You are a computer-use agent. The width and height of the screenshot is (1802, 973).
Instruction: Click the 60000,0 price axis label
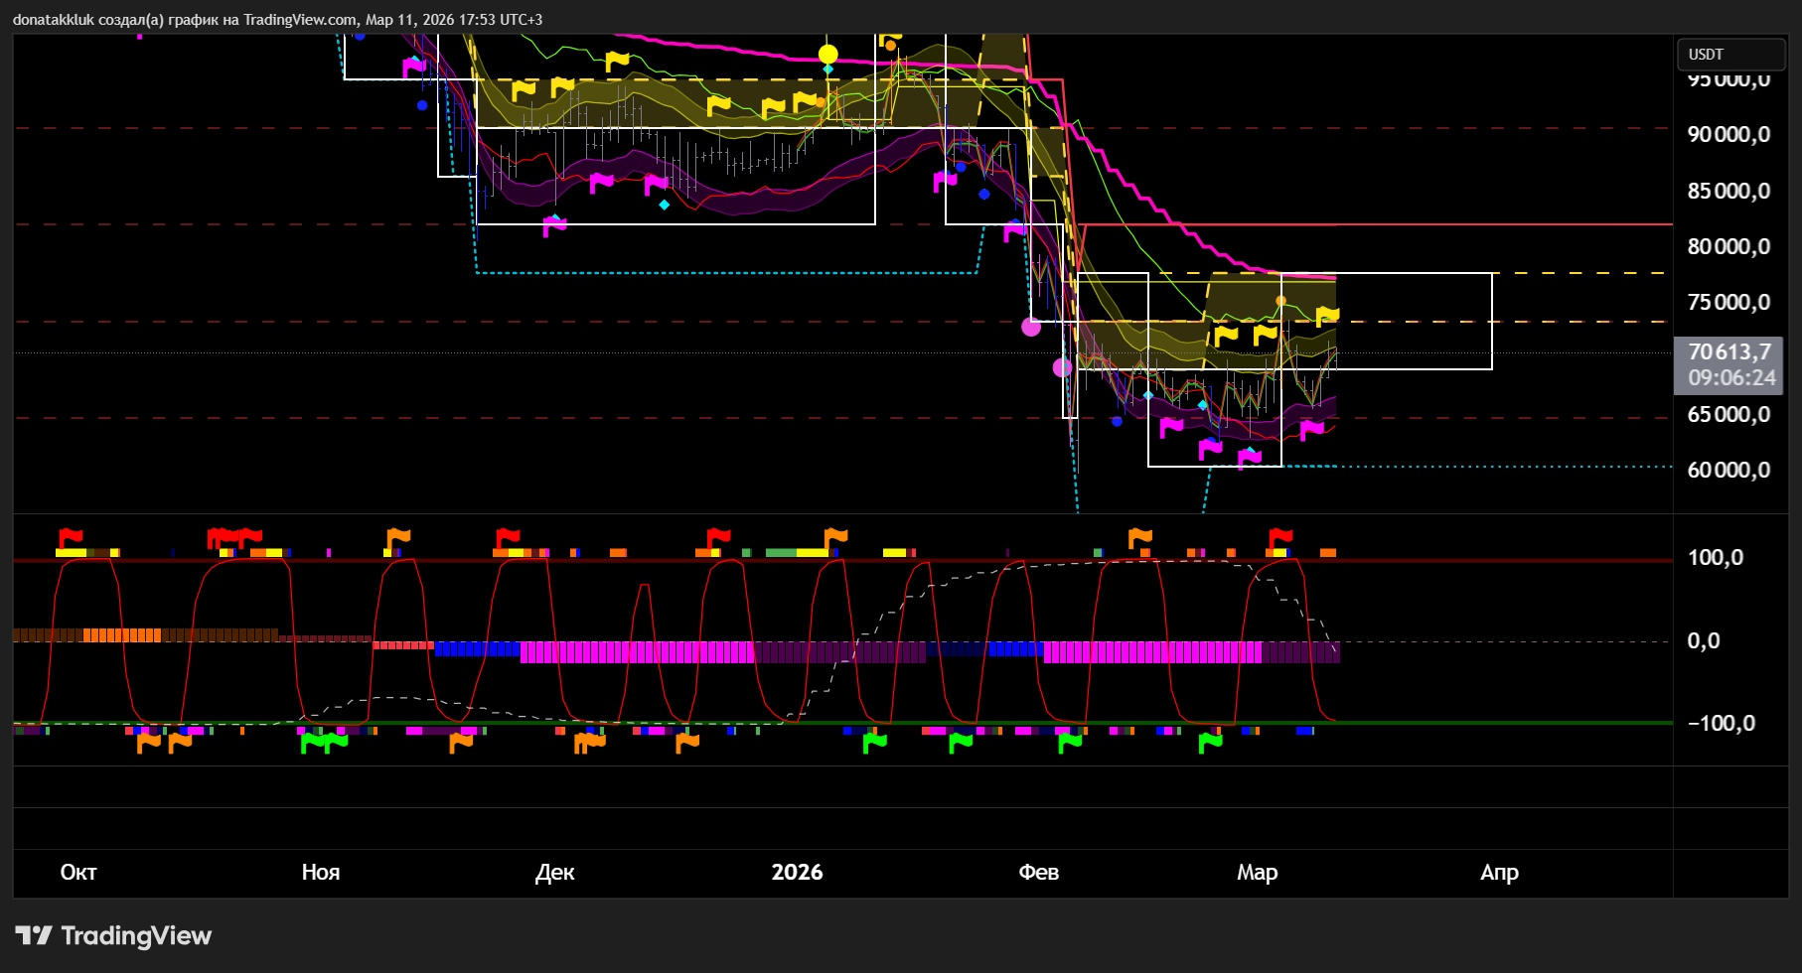point(1728,470)
